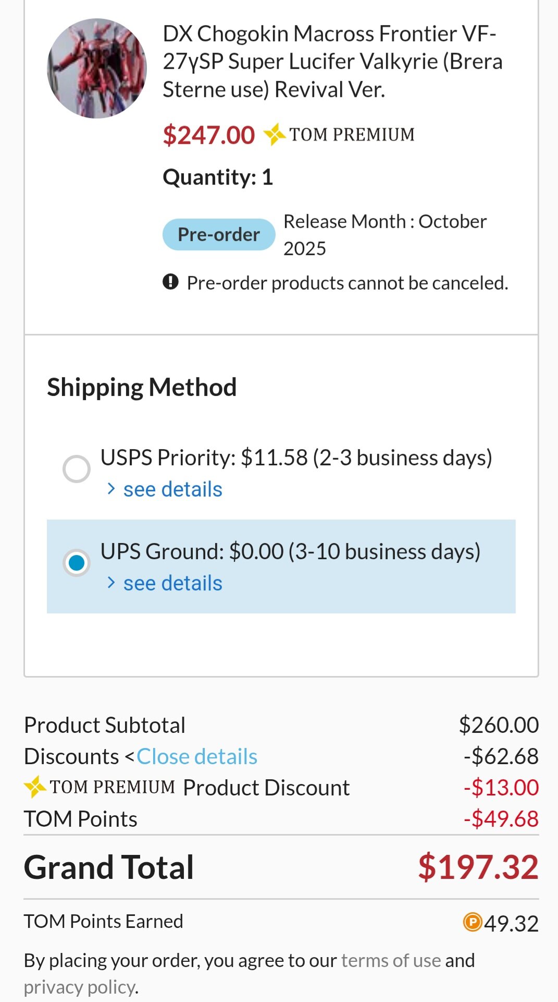Click the TOM Premium star icon beside price
The height and width of the screenshot is (1002, 558).
(275, 135)
